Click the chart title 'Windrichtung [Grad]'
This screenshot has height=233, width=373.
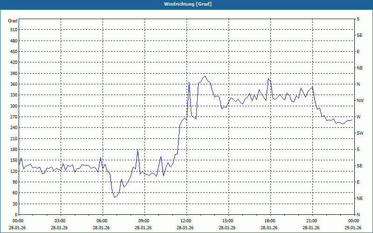(x=188, y=4)
